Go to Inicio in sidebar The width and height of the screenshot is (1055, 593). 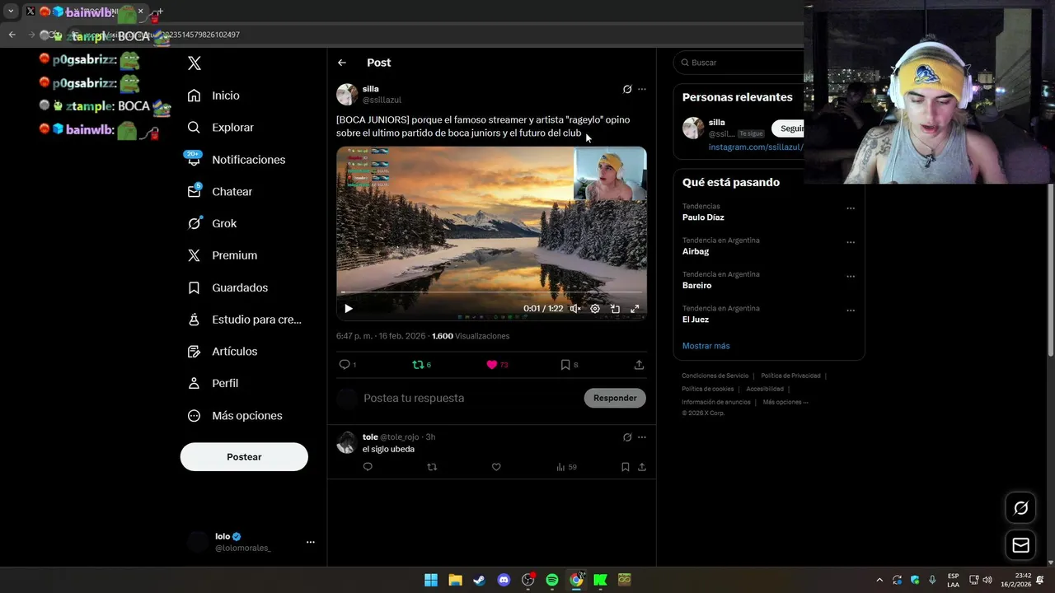(213, 96)
